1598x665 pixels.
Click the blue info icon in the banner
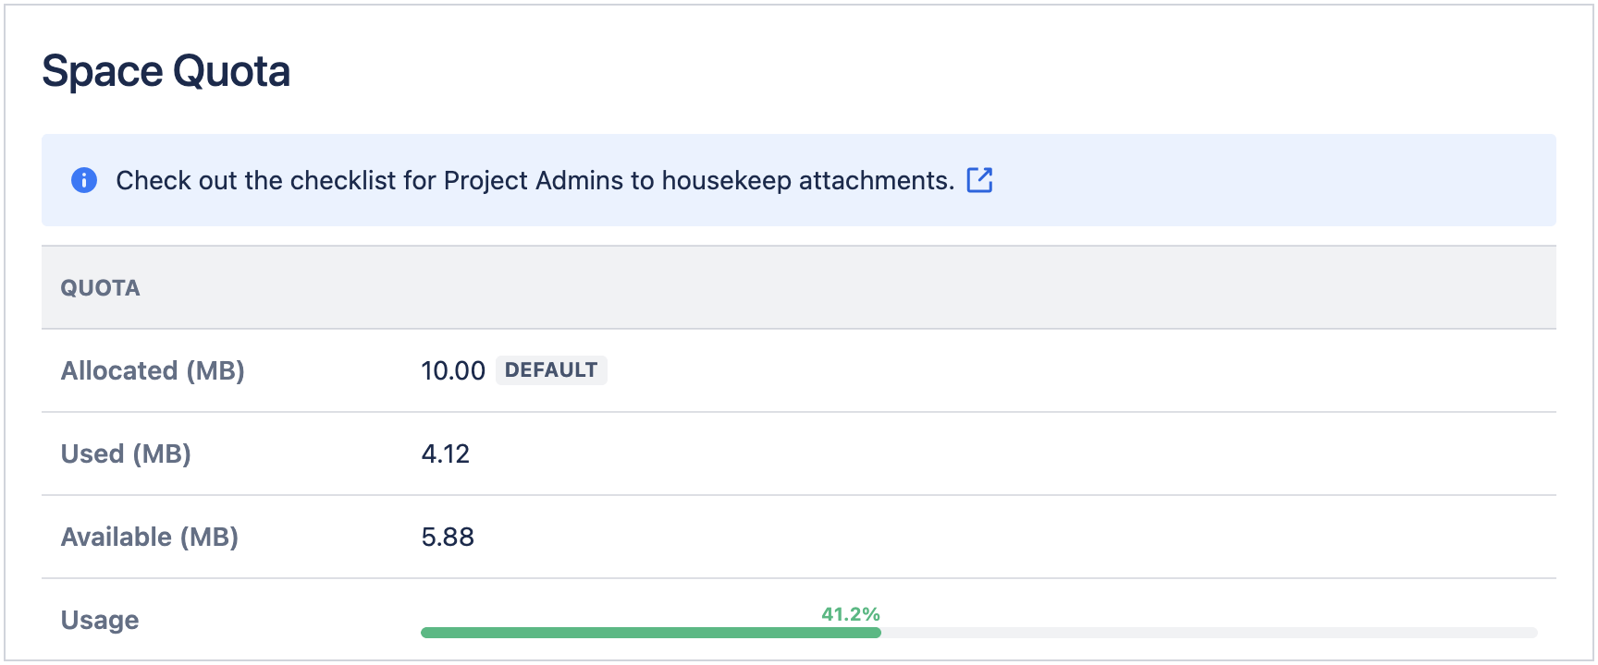pos(84,180)
